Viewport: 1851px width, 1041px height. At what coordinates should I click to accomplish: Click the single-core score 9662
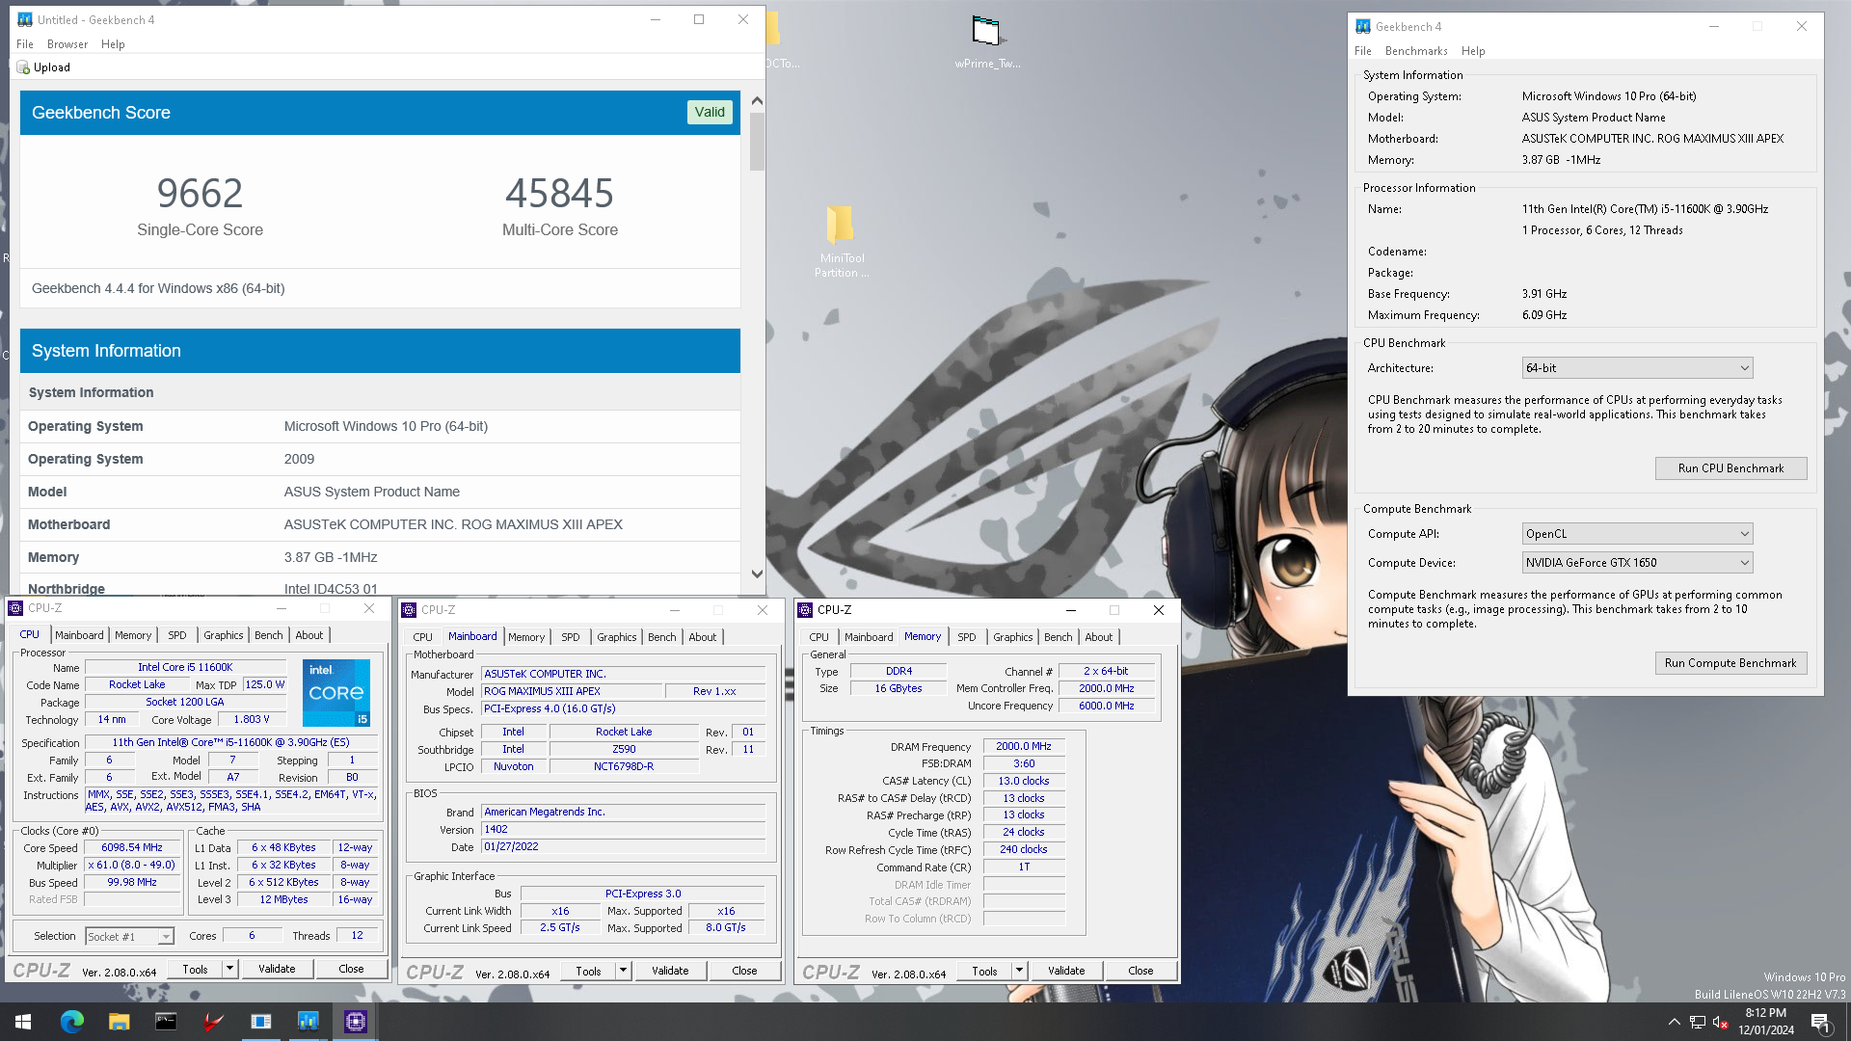(200, 194)
